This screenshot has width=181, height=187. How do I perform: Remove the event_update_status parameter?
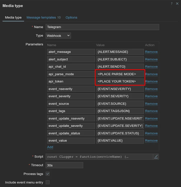pos(151,133)
